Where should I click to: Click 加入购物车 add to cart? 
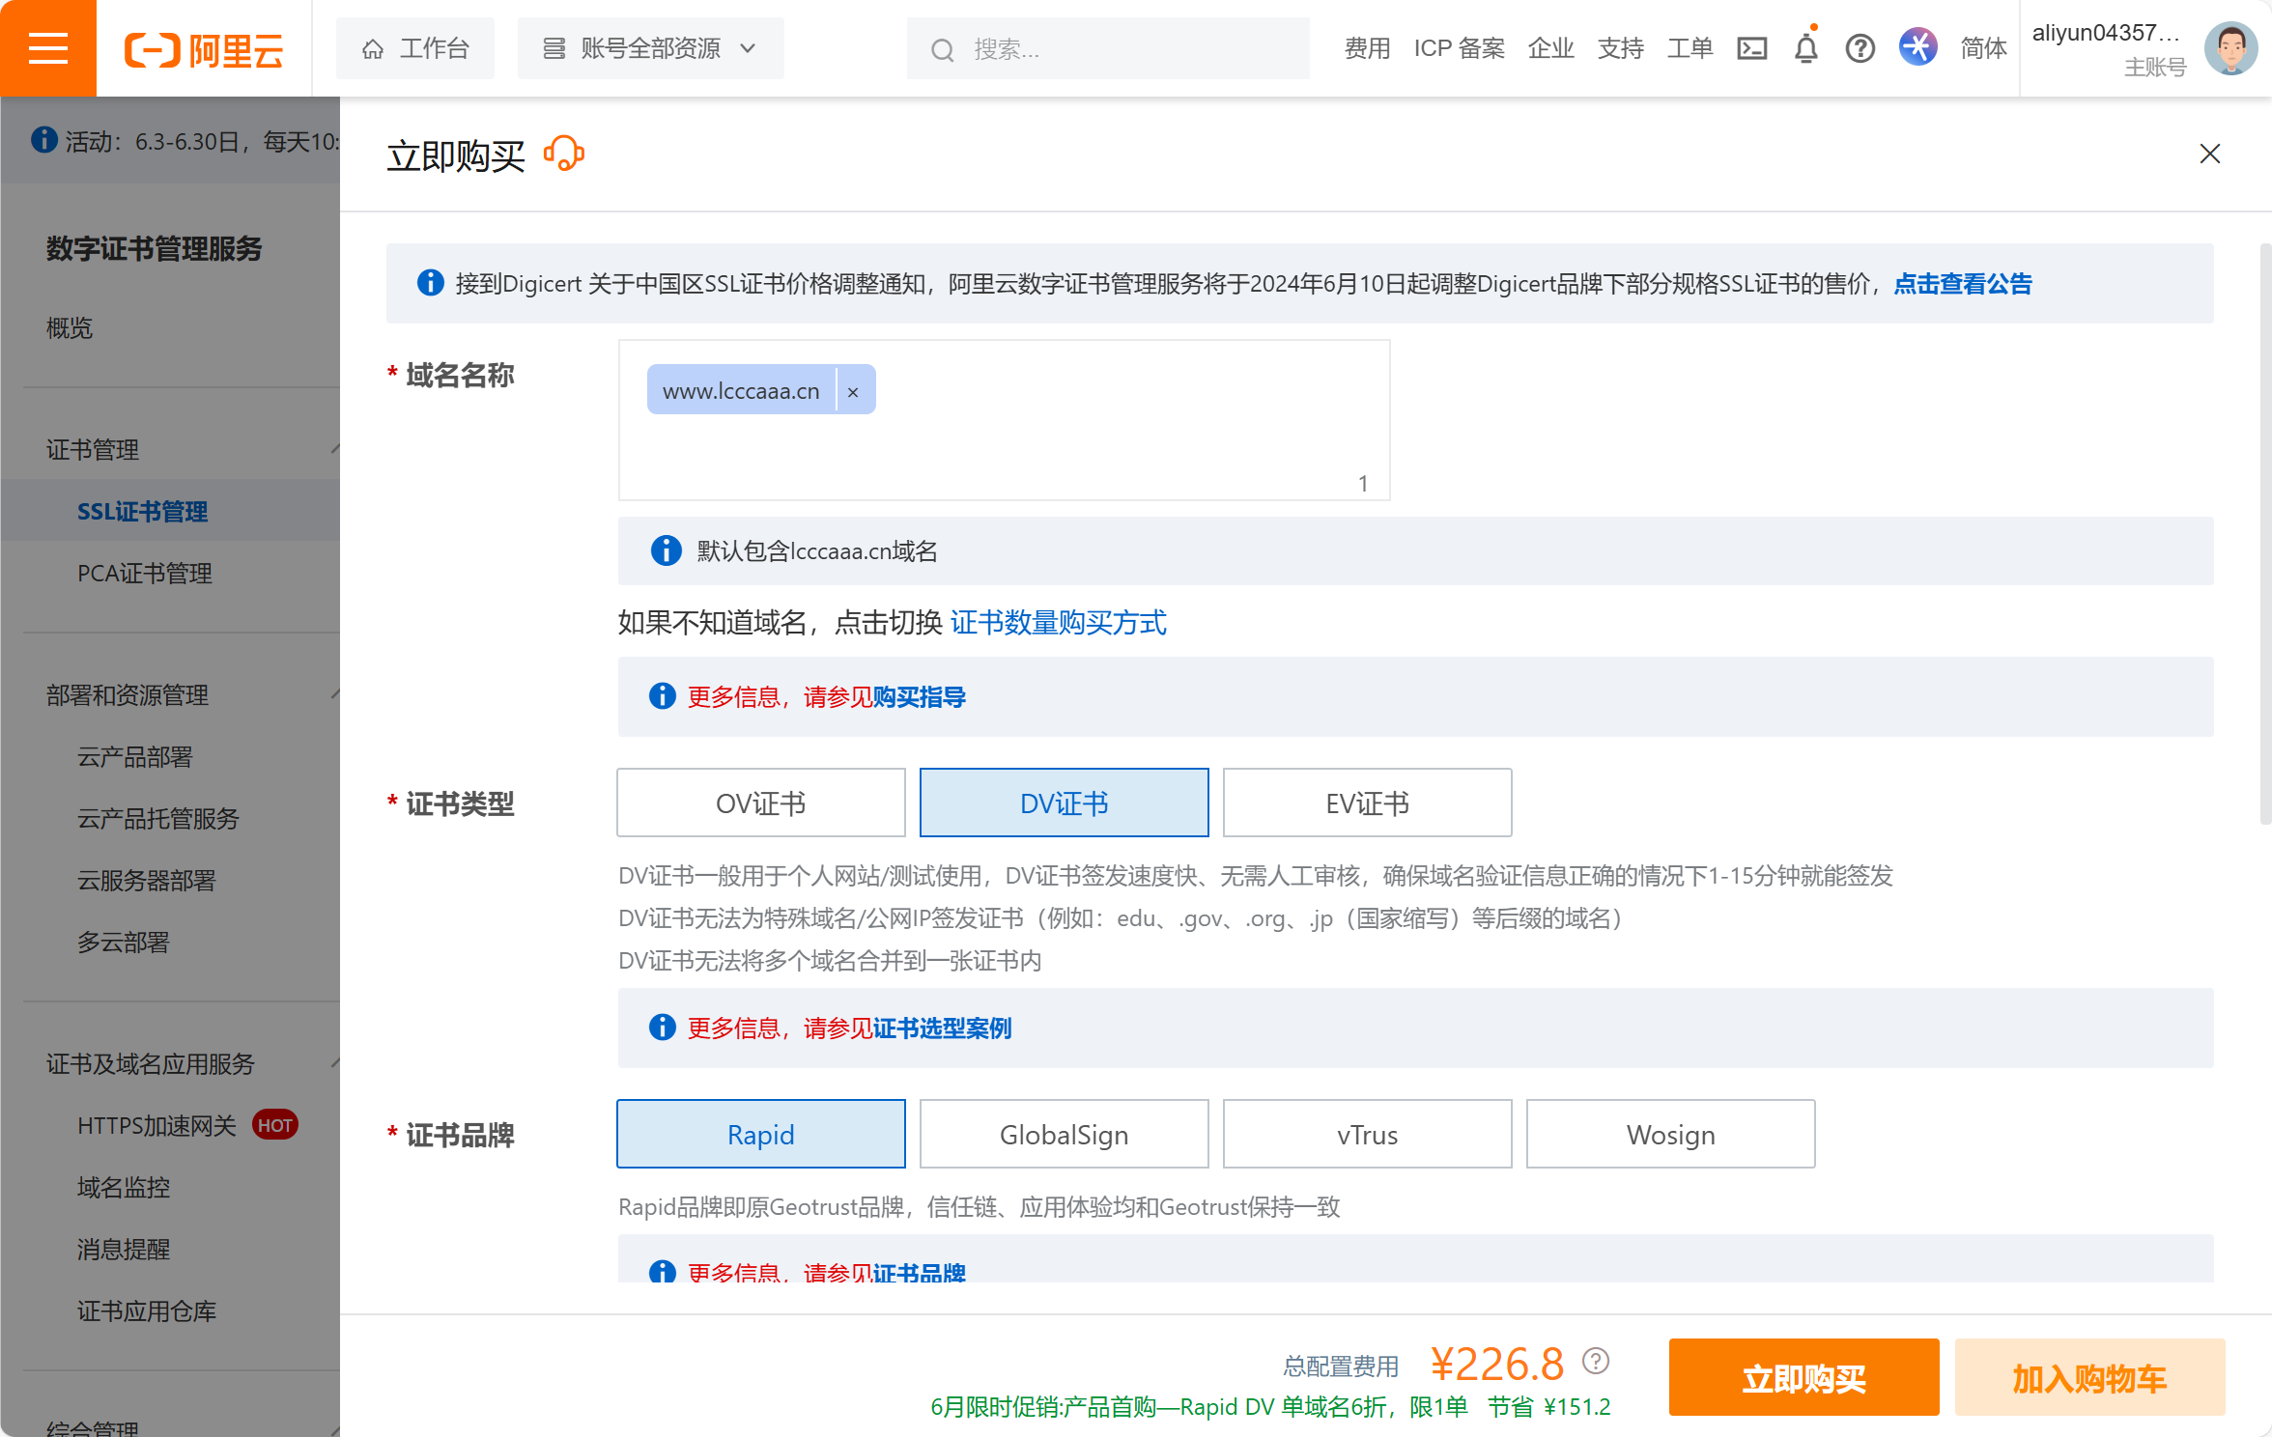point(2090,1377)
